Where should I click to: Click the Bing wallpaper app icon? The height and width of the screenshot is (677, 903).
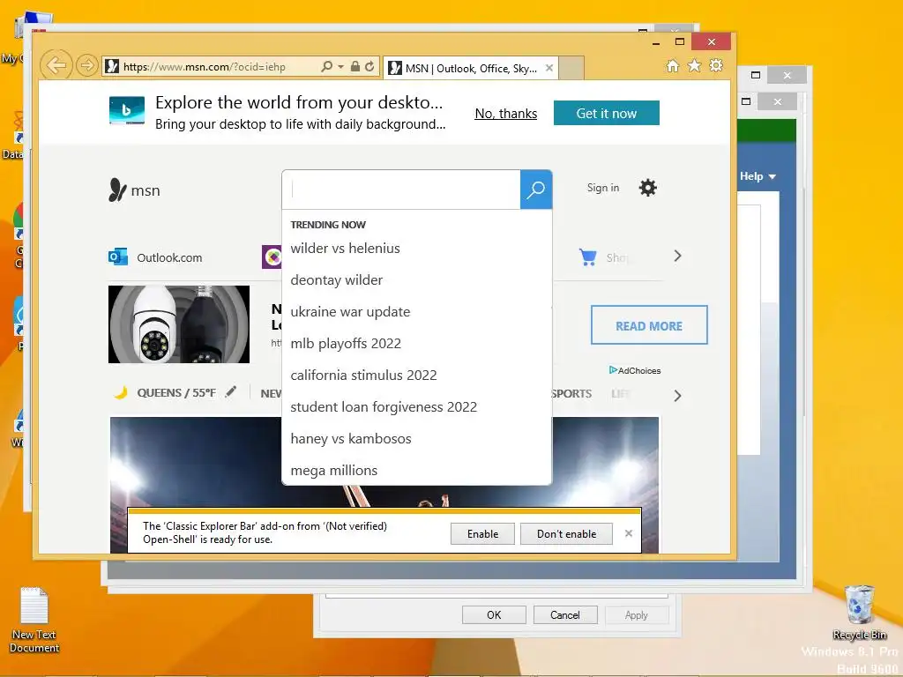pyautogui.click(x=127, y=110)
